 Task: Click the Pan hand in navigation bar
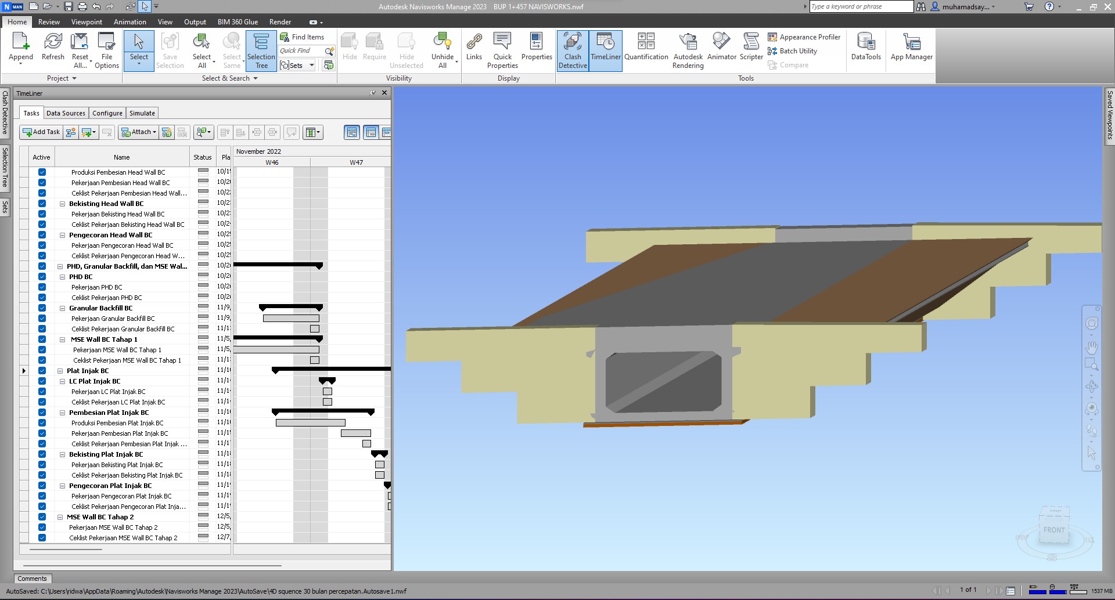(x=1092, y=348)
